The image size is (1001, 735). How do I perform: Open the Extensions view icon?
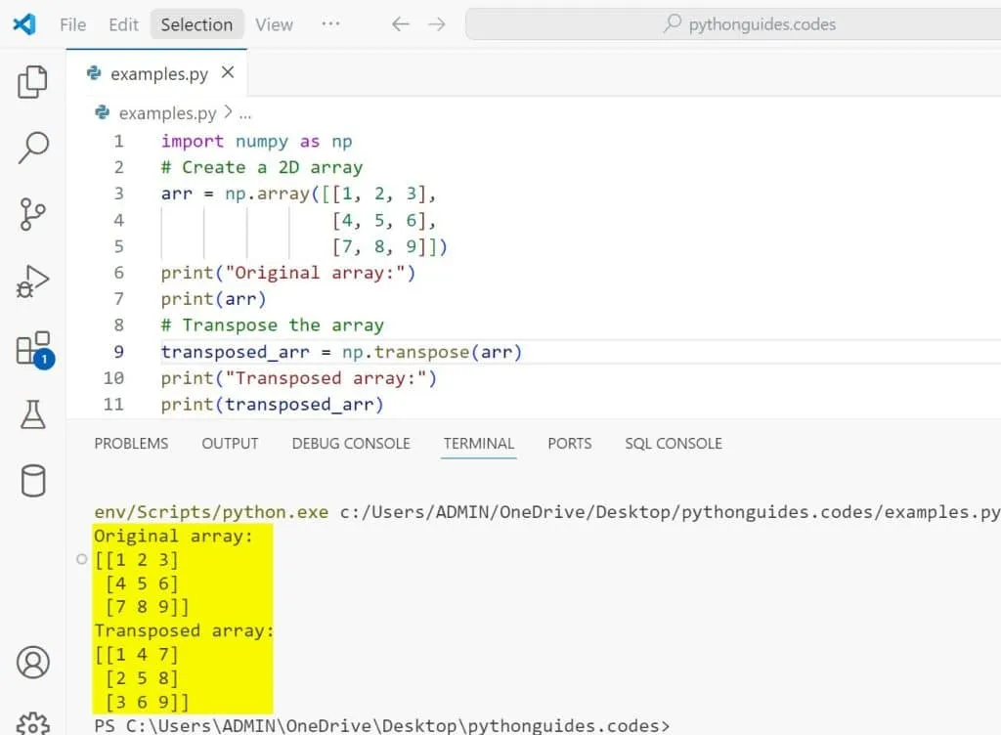point(32,349)
